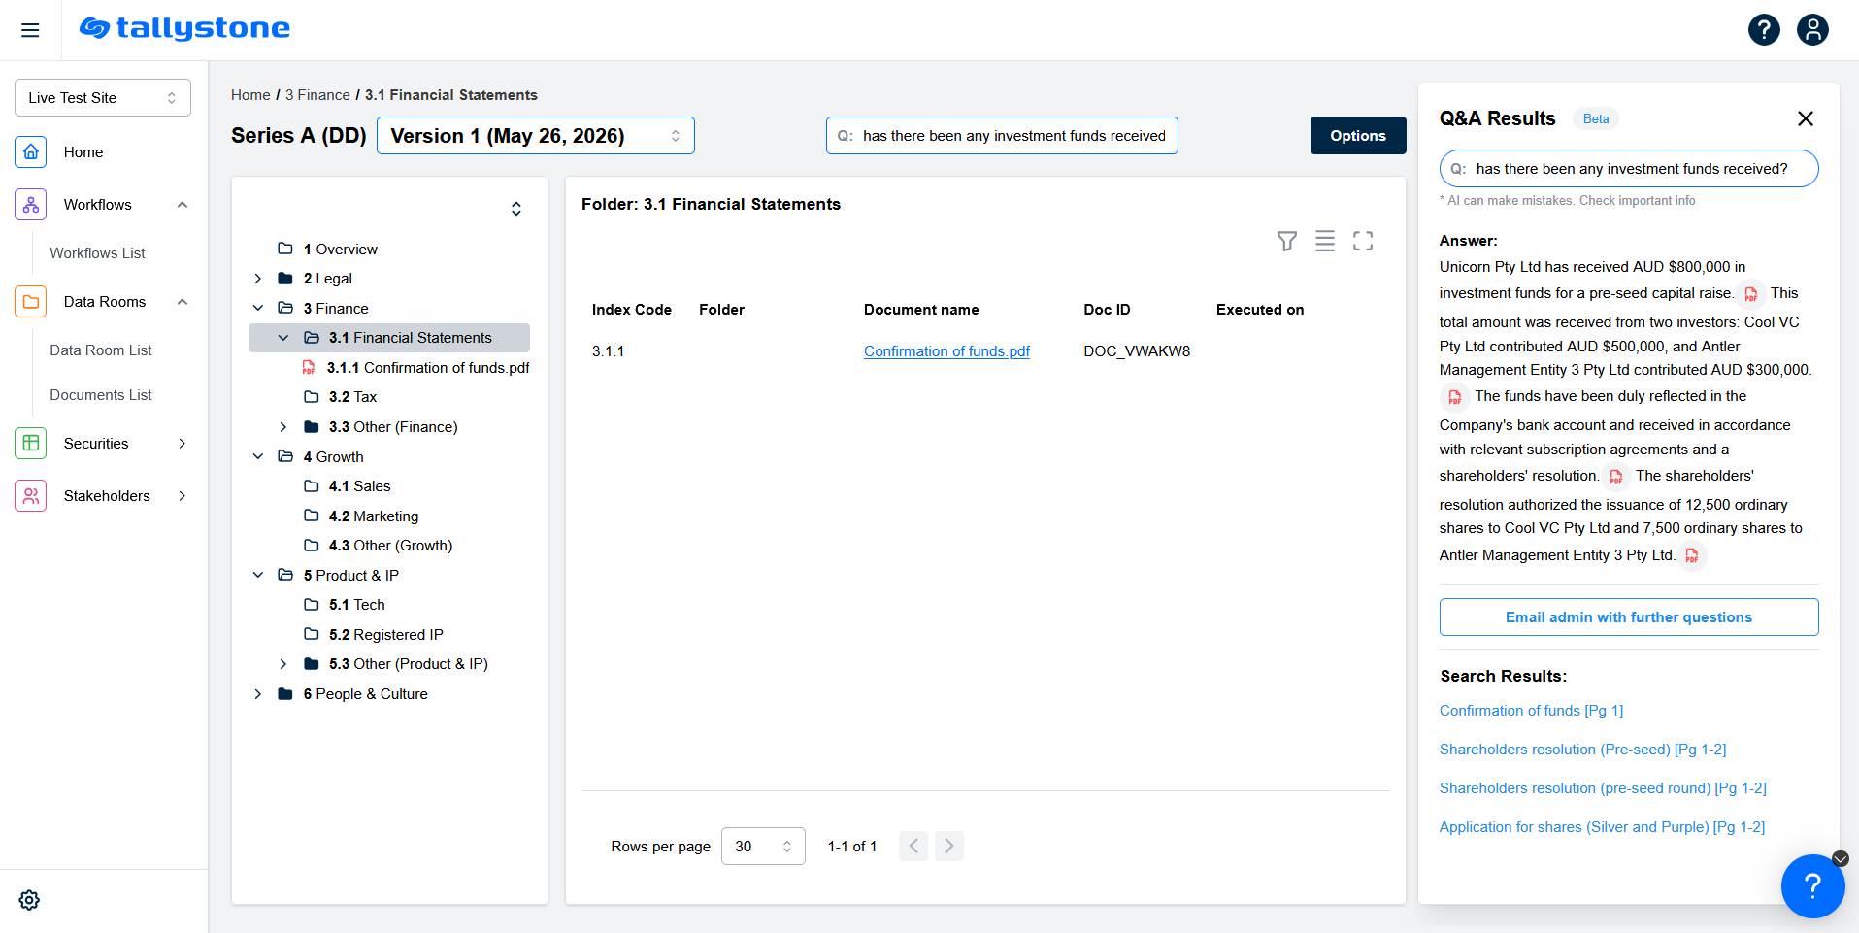The width and height of the screenshot is (1859, 933).
Task: Click the Home sidebar icon
Action: point(31,152)
